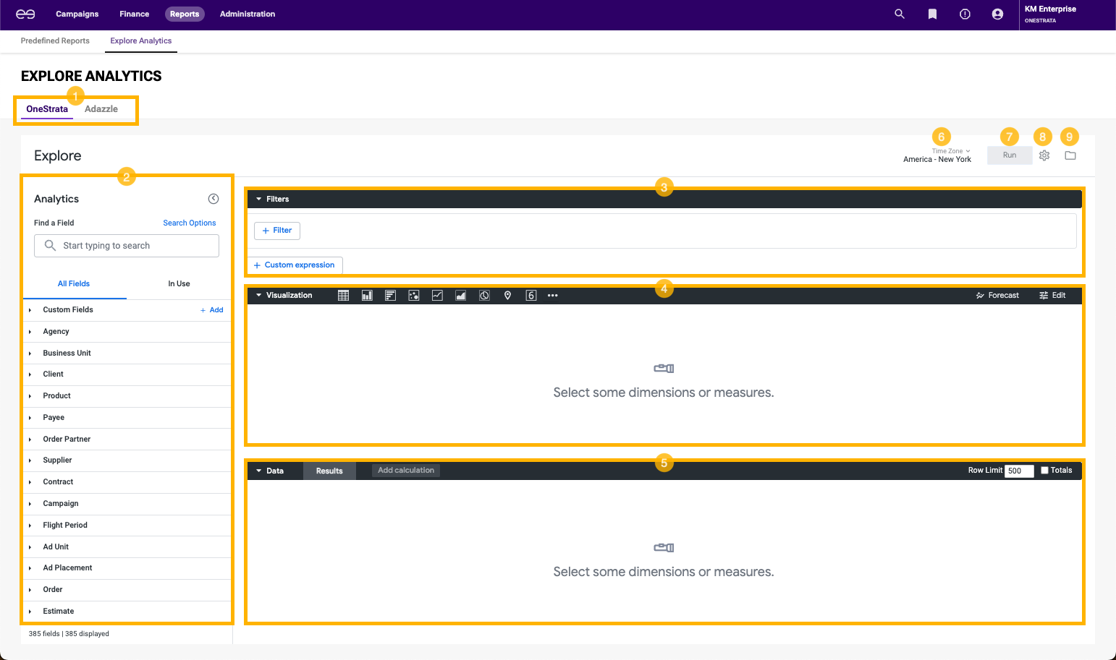This screenshot has height=660, width=1116.
Task: Switch to scatterplot visualization type
Action: 414,296
